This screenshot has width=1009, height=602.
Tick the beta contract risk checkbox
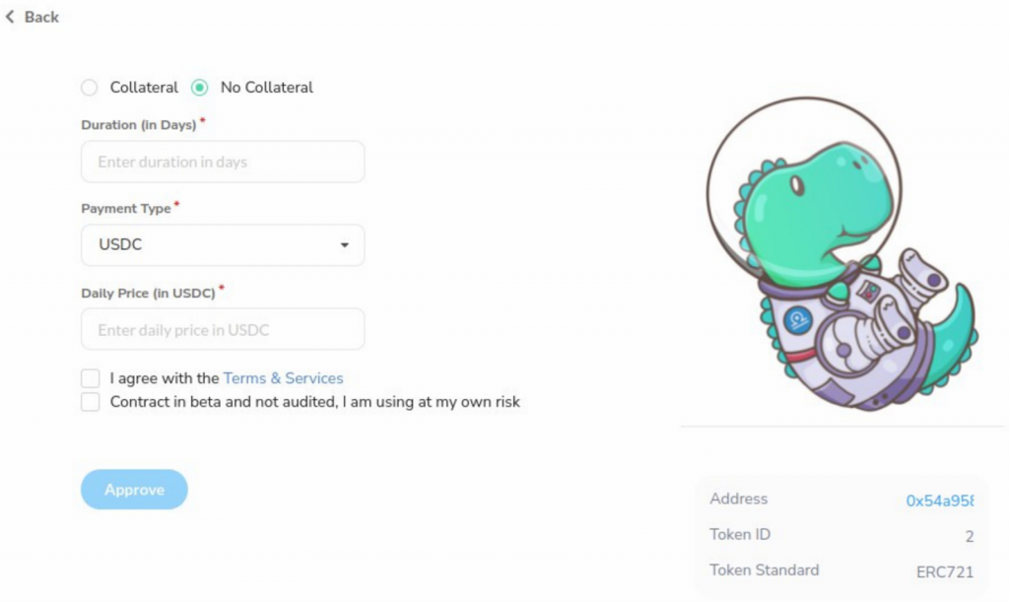[91, 402]
